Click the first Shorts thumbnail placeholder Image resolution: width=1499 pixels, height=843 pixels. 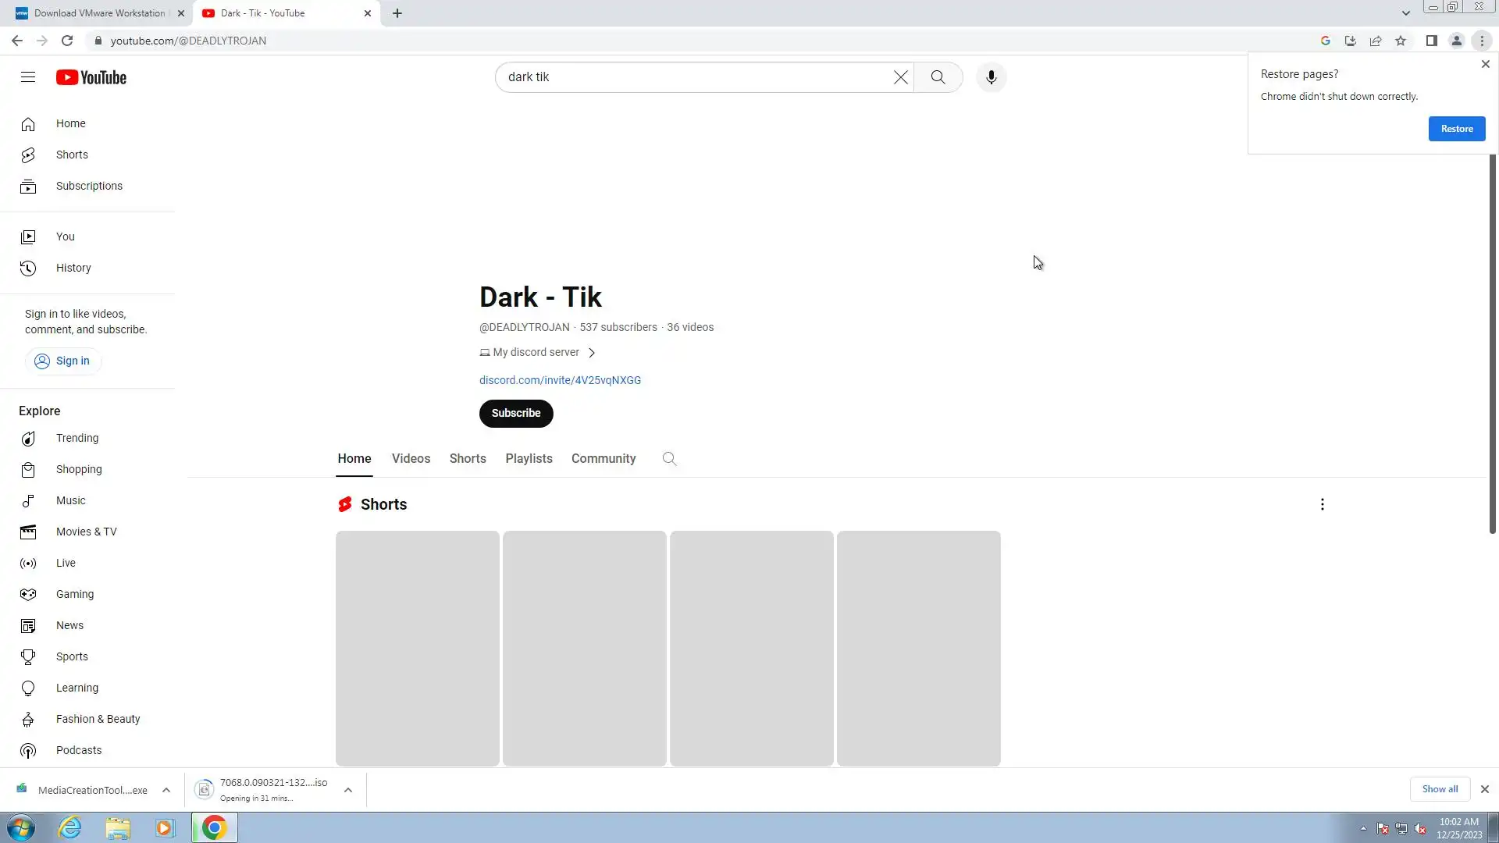[x=417, y=648]
